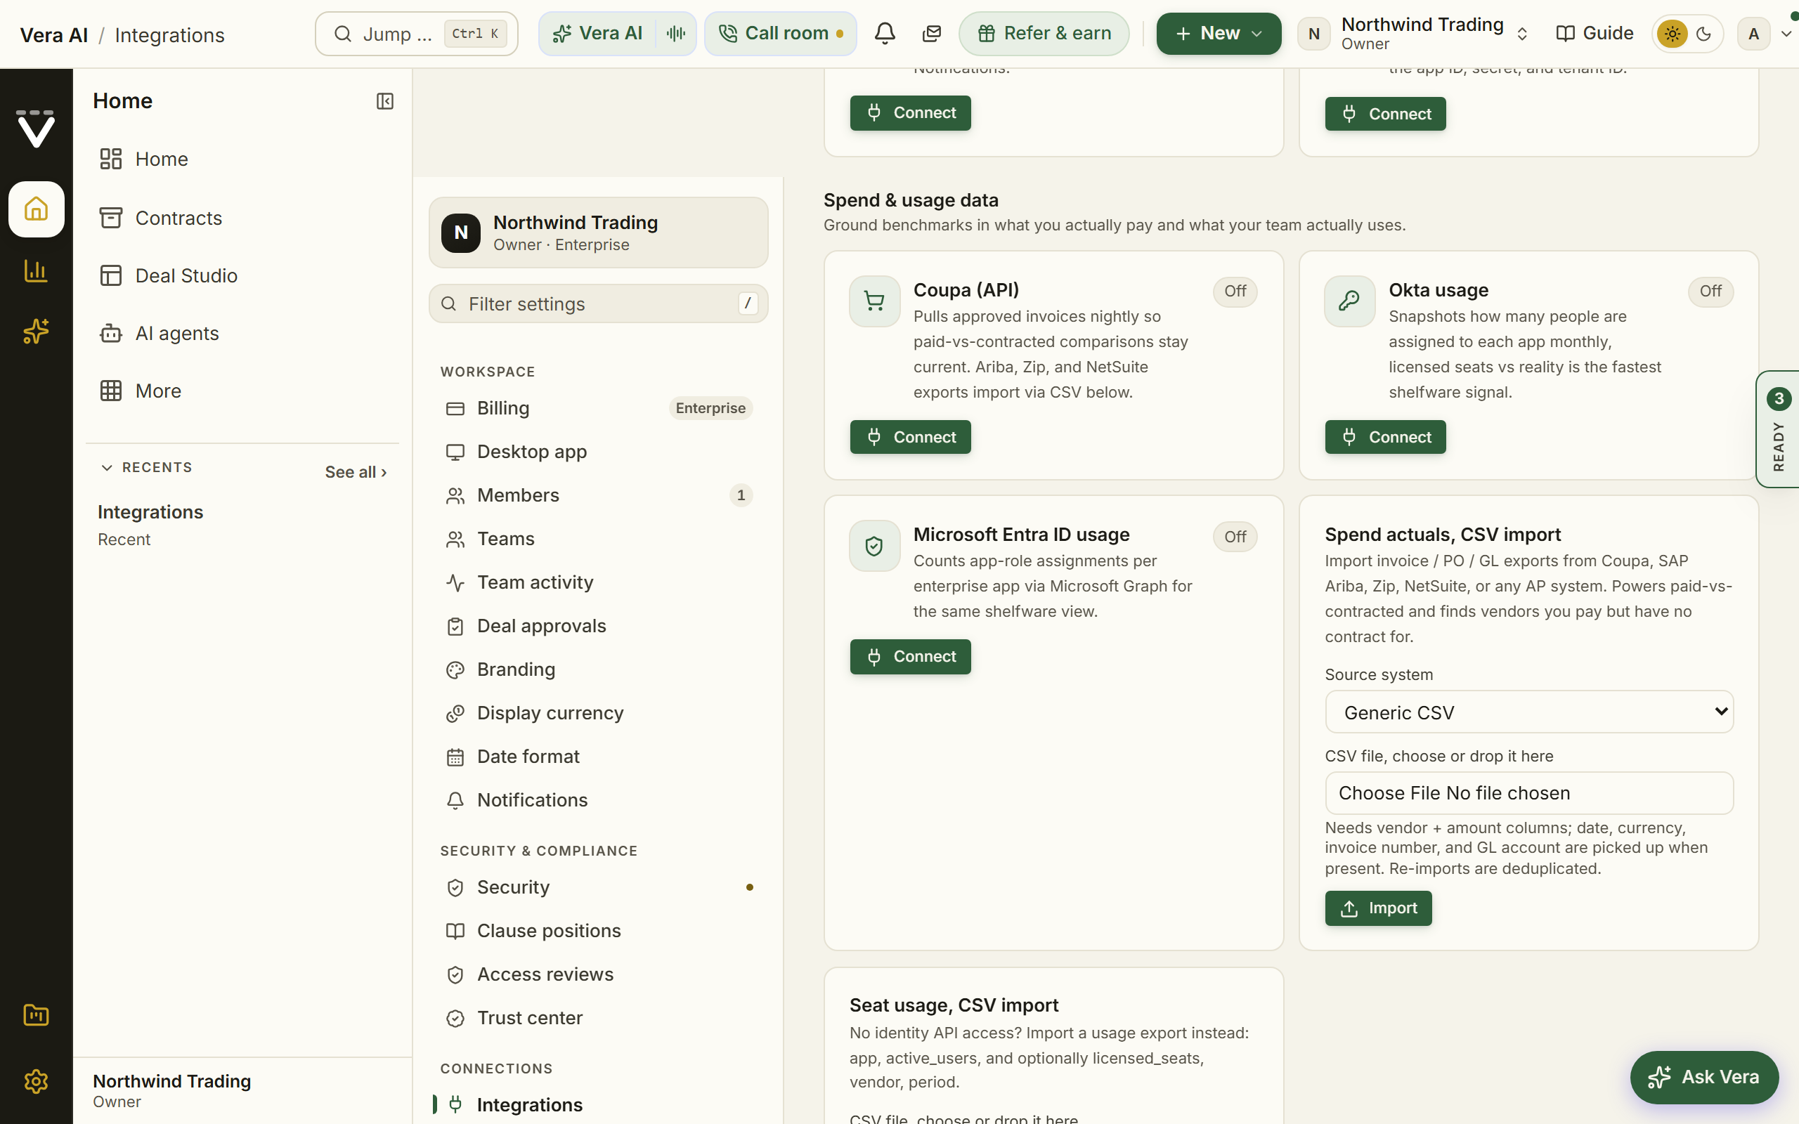Screen dimensions: 1799x1124
Task: Click Import for spend actuals CSV
Action: coord(1378,908)
